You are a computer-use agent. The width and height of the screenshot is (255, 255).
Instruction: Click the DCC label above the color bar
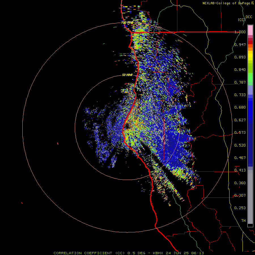click(x=249, y=17)
